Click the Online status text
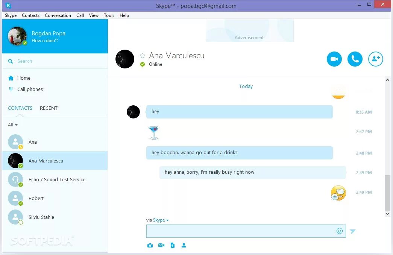393x255 pixels. pyautogui.click(x=155, y=64)
